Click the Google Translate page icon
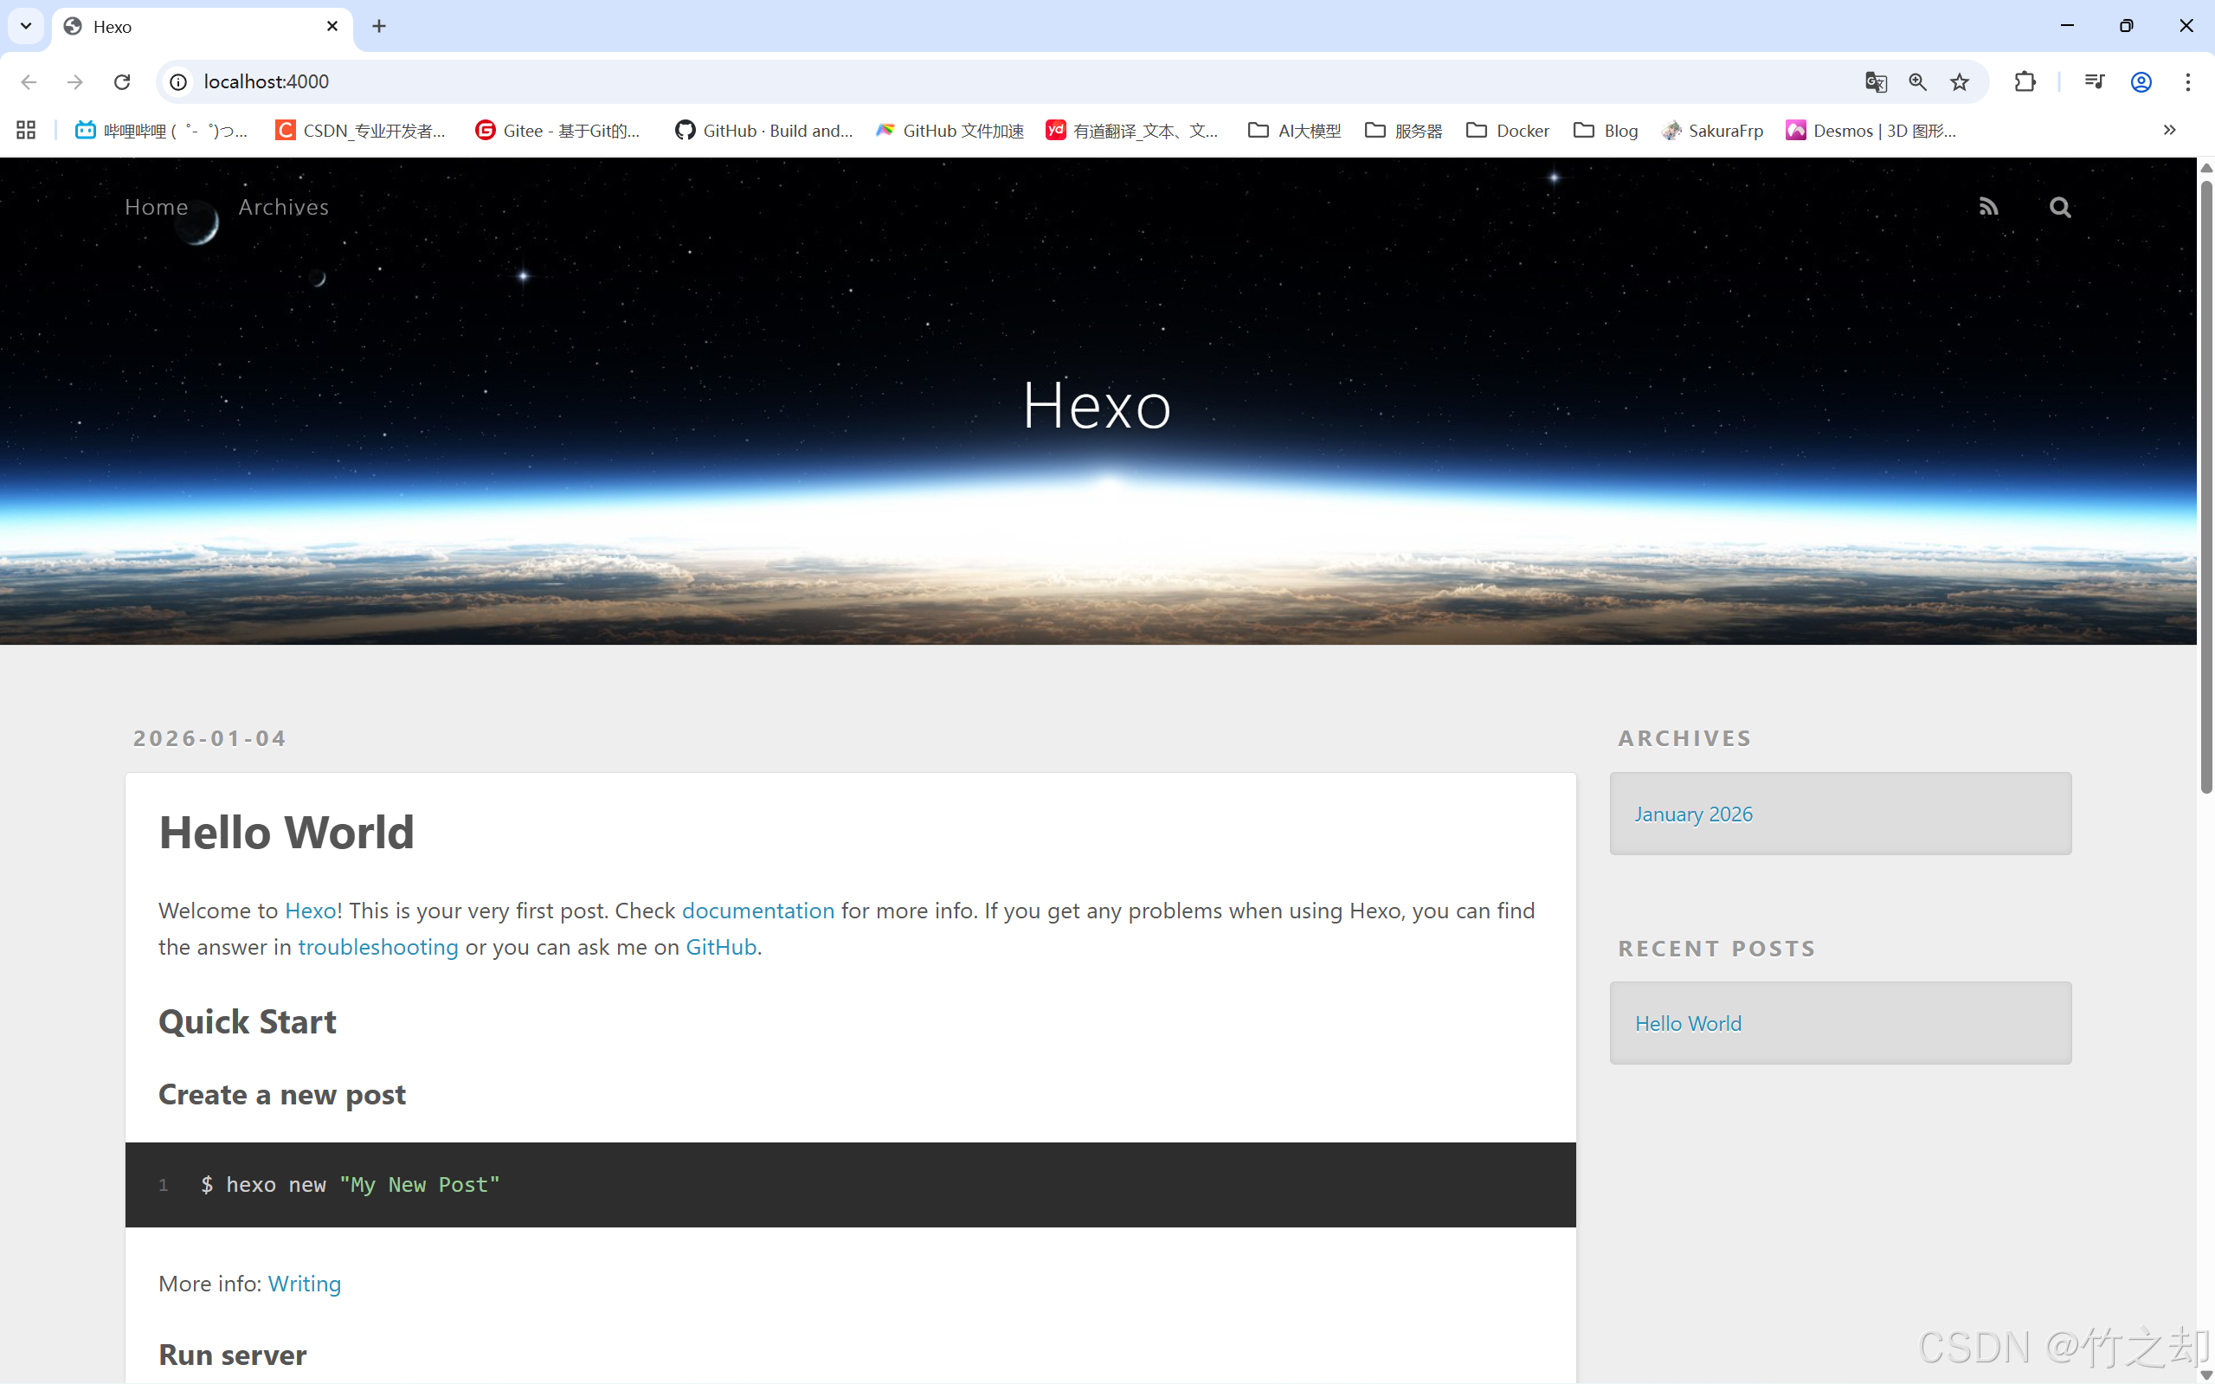 point(1876,82)
